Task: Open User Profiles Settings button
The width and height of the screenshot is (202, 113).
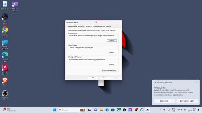Action: [x=112, y=52]
